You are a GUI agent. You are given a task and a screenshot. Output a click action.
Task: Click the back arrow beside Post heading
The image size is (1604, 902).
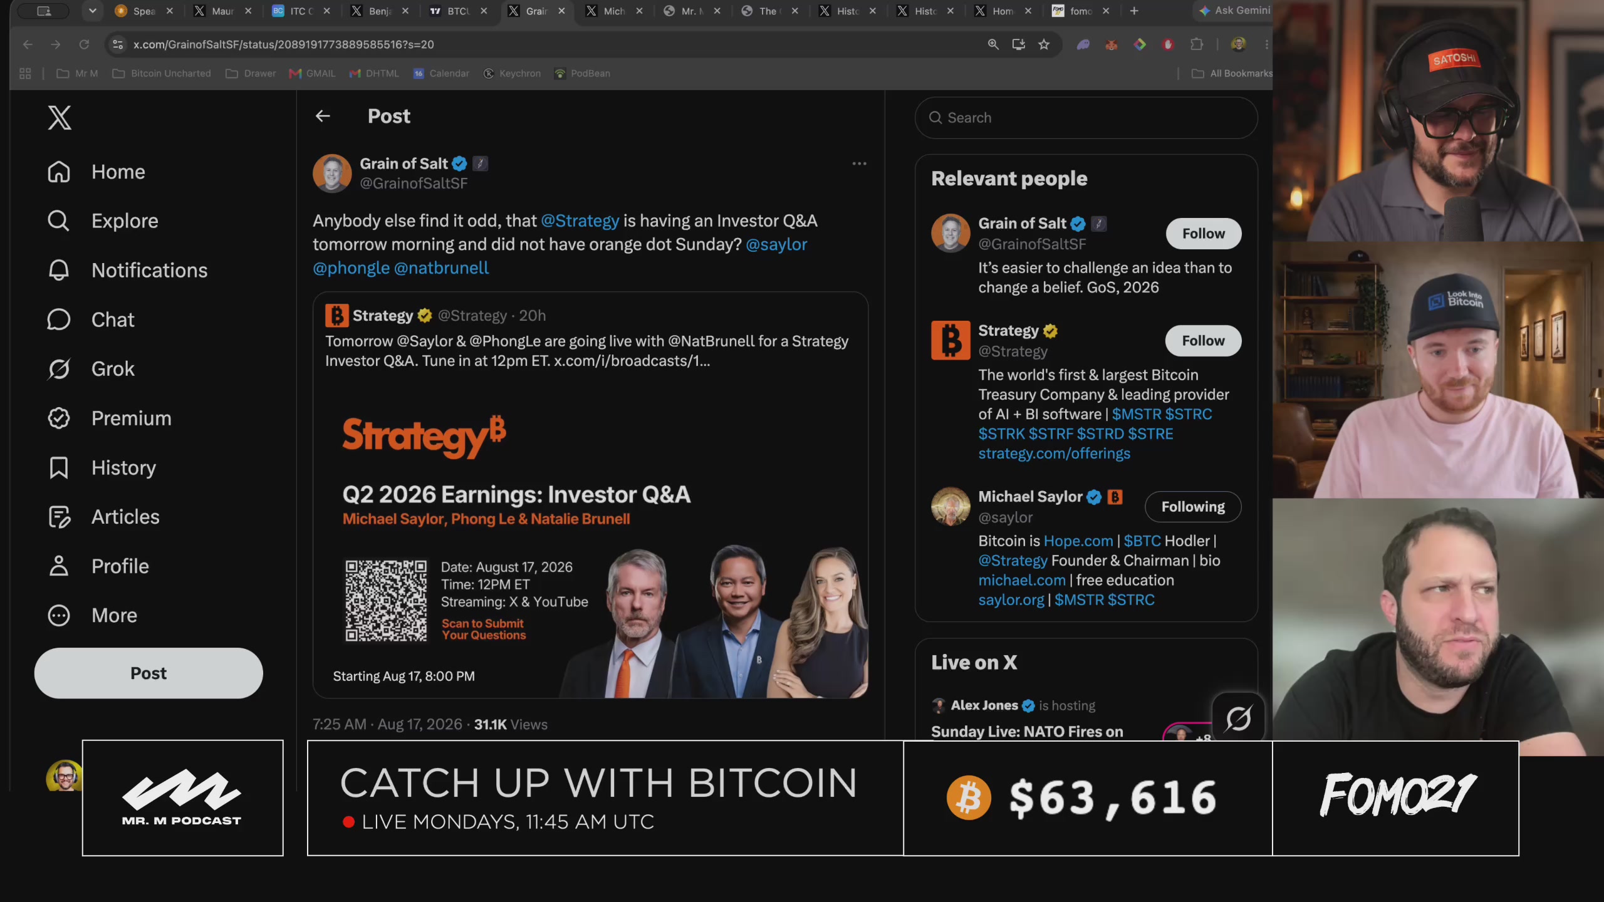click(323, 116)
